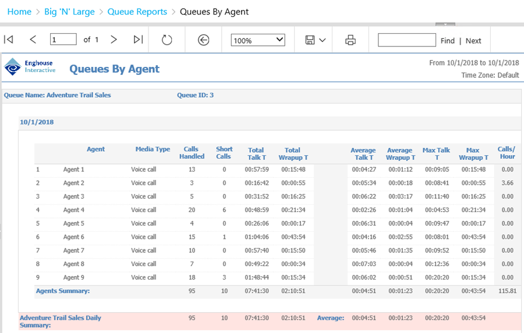524x333 pixels.
Task: Jump to last report page
Action: click(x=138, y=40)
